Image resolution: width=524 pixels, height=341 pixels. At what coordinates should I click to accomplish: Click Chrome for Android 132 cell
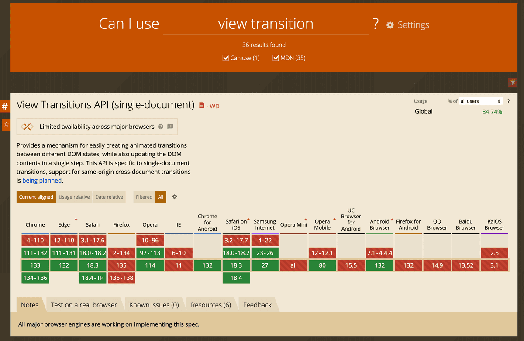click(207, 265)
